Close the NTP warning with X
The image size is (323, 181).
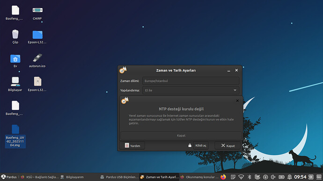point(237,101)
